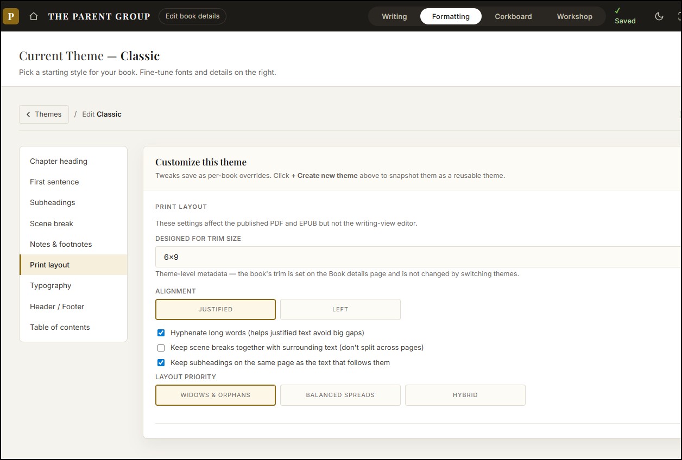This screenshot has height=460, width=682.
Task: Open Scene break settings
Action: tap(73, 223)
